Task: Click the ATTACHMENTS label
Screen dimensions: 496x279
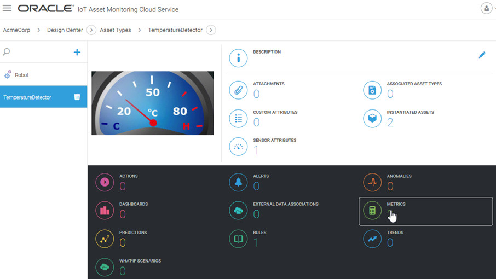Action: click(269, 84)
